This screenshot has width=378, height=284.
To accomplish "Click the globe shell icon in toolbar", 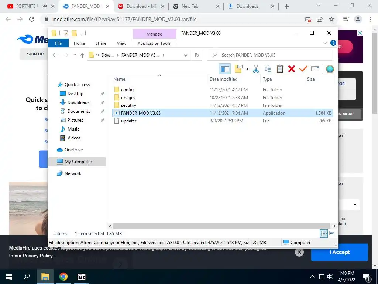I will 330,69.
